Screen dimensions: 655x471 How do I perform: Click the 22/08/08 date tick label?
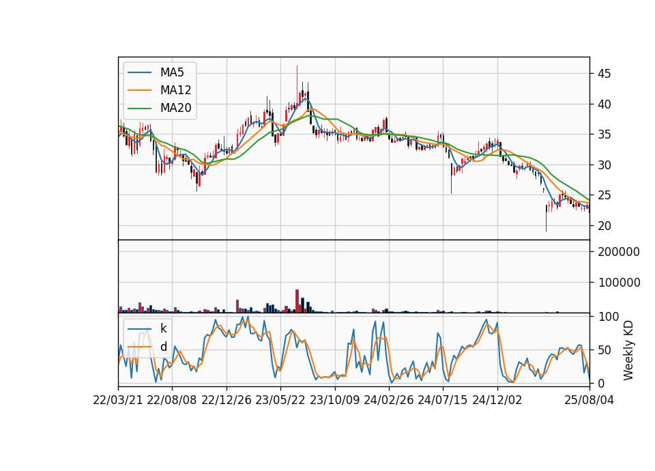pos(172,400)
